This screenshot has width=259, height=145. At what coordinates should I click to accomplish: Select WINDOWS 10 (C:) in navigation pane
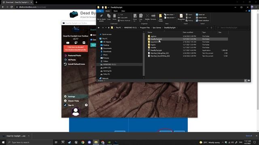[110, 64]
